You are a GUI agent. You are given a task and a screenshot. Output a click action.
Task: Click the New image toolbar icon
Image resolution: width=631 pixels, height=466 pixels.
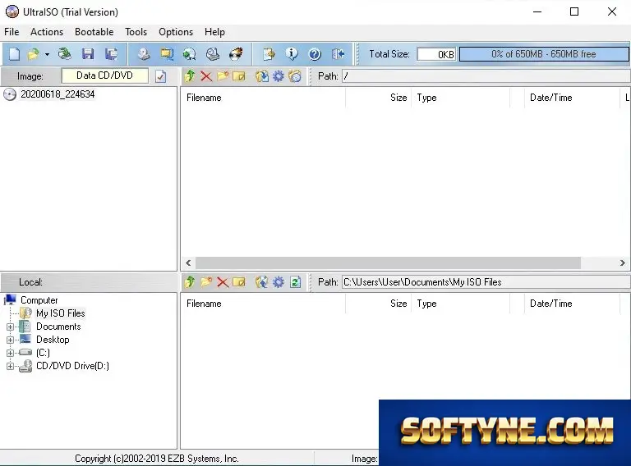[14, 54]
